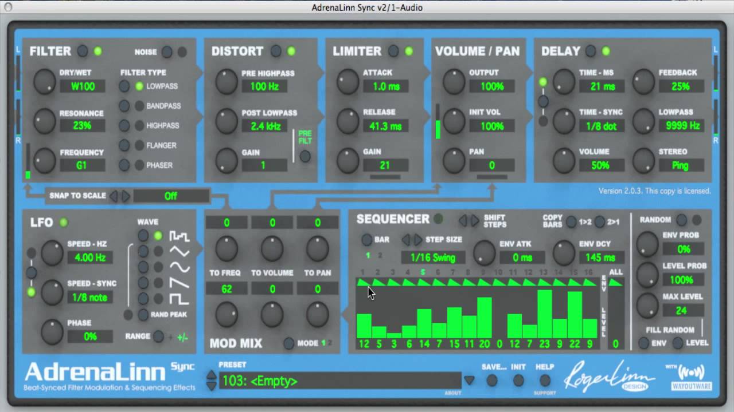The width and height of the screenshot is (734, 412).
Task: Click the step 1 envelope triangle
Action: point(364,282)
